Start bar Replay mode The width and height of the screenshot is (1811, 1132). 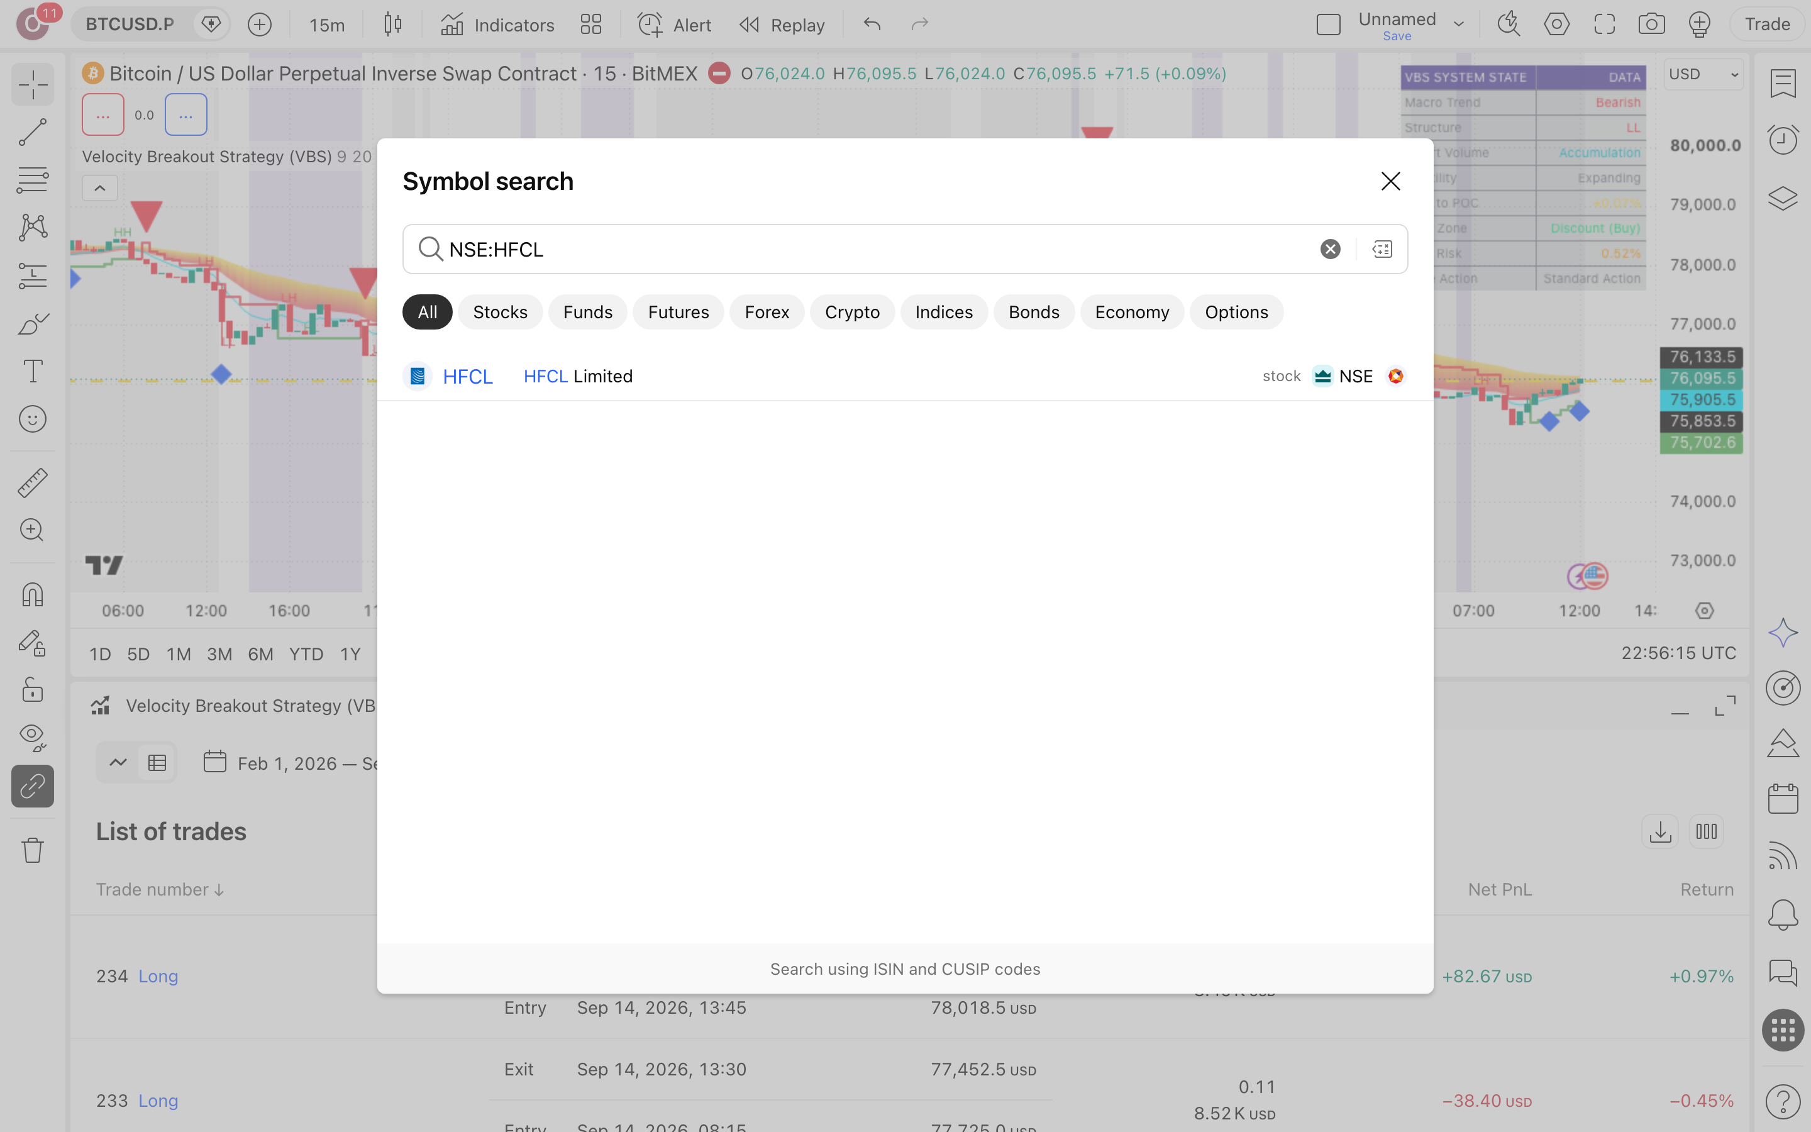pos(782,25)
